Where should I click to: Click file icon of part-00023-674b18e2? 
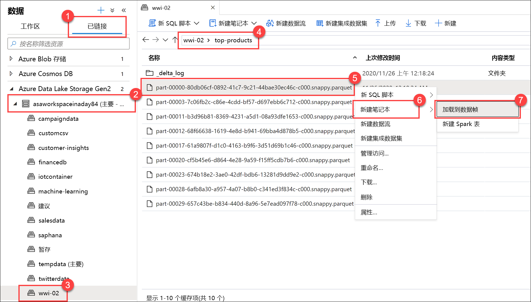(149, 175)
